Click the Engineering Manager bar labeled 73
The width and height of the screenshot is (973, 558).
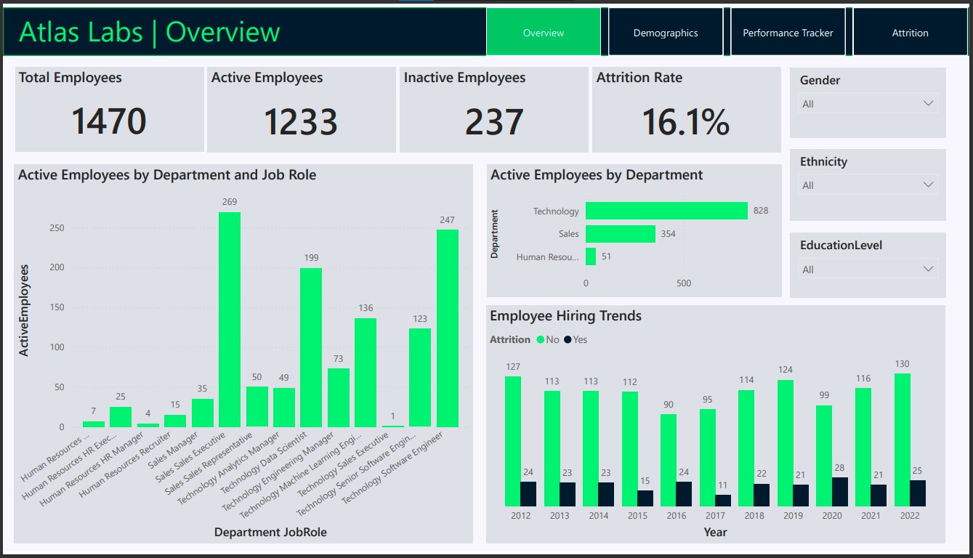pos(339,397)
